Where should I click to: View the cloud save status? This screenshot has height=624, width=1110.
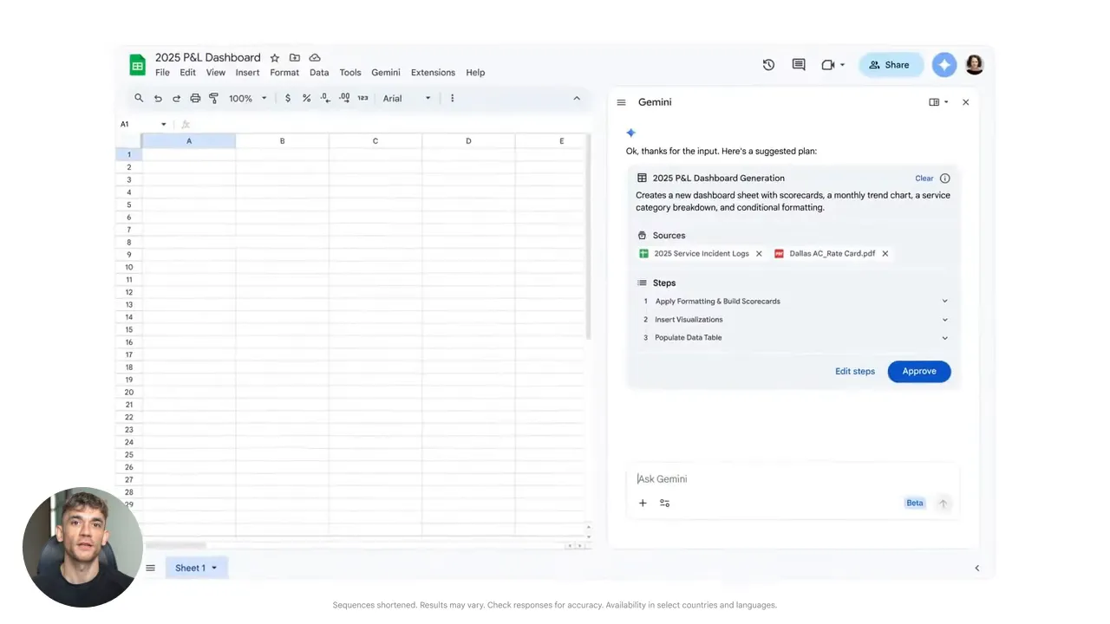(315, 58)
